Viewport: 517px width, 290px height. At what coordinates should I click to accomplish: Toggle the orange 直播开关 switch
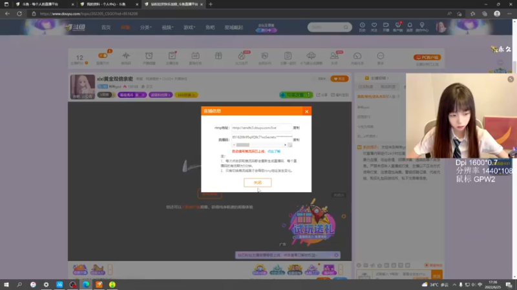pyautogui.click(x=103, y=56)
